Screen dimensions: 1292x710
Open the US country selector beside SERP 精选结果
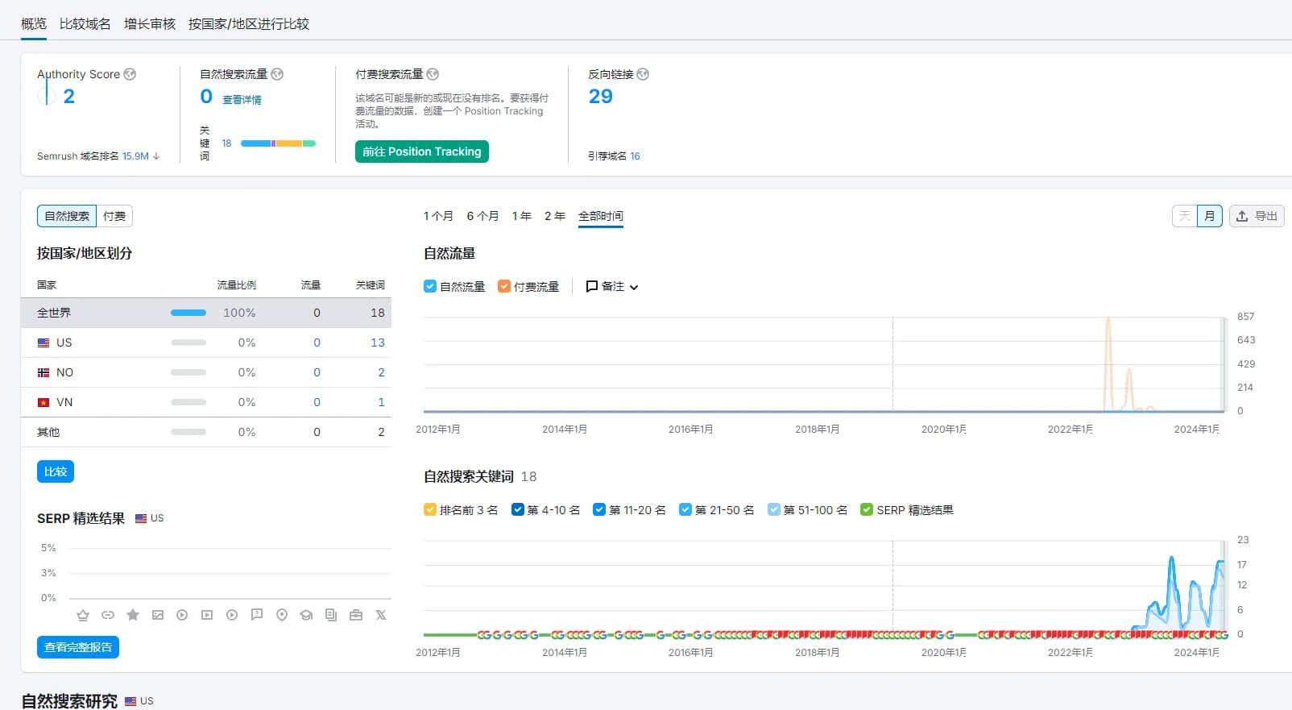pyautogui.click(x=149, y=518)
